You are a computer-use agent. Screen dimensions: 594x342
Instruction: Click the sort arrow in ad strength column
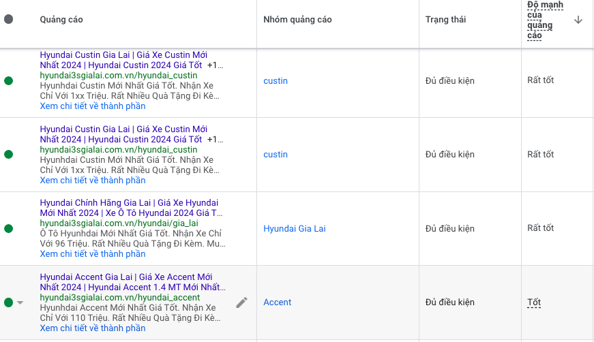[x=578, y=20]
